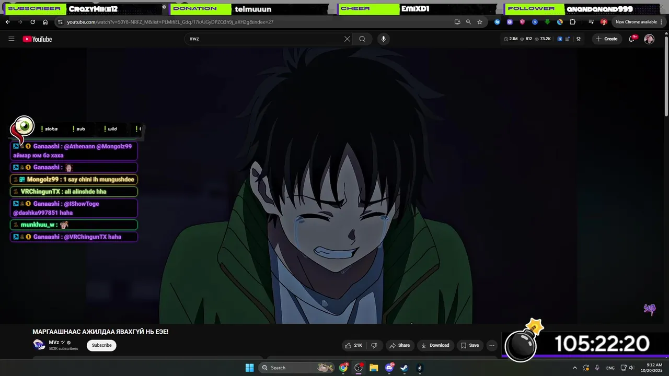669x376 pixels.
Task: Click the taskbar Search box
Action: 297,368
